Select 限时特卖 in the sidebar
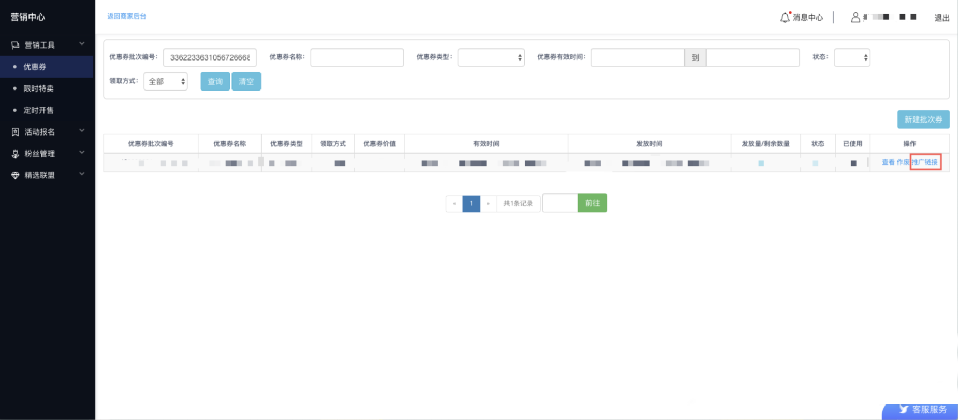 pyautogui.click(x=38, y=88)
